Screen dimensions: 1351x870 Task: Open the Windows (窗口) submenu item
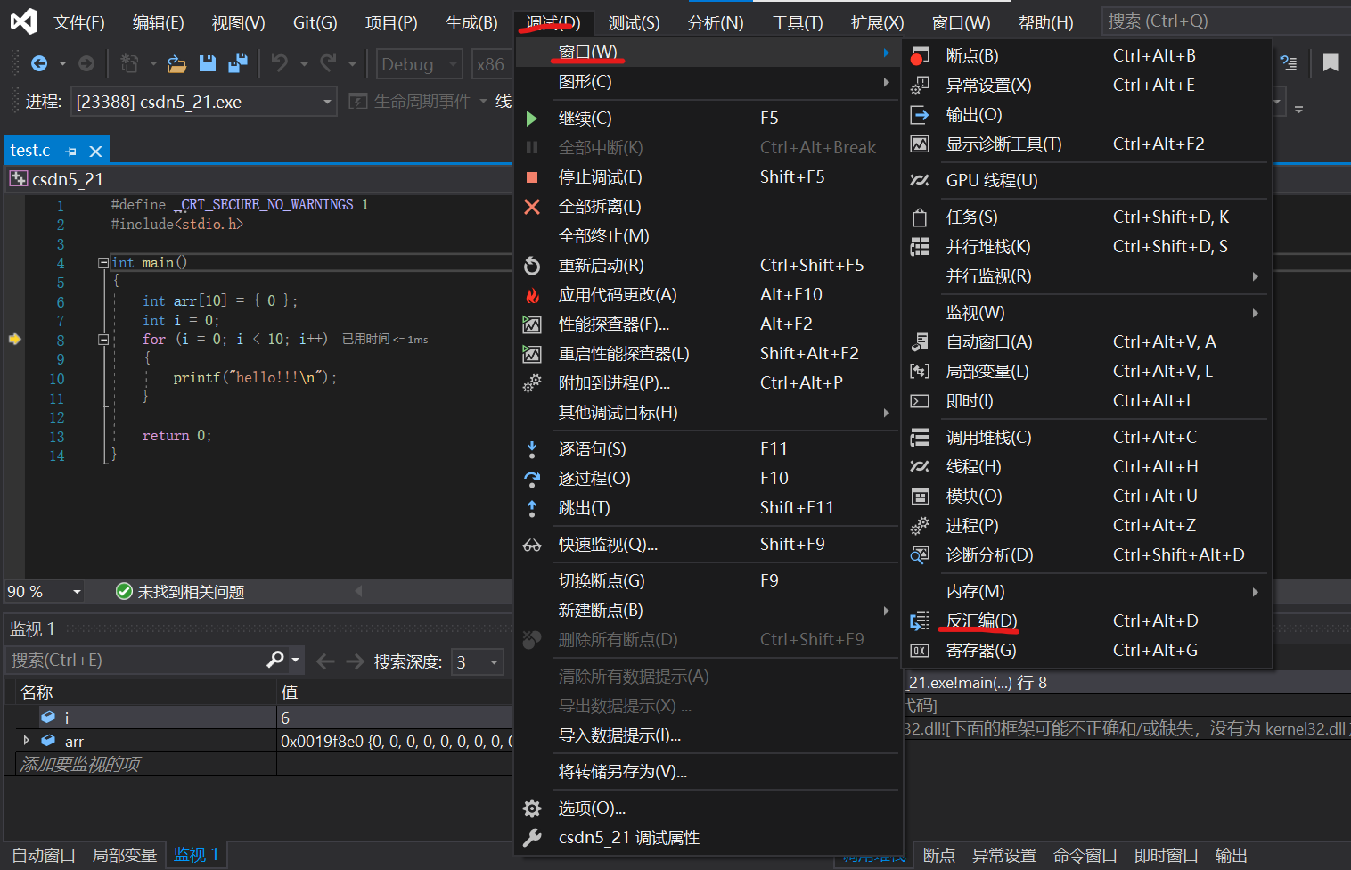click(708, 53)
